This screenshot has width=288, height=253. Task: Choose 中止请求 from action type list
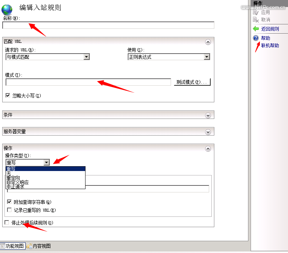click(x=46, y=187)
